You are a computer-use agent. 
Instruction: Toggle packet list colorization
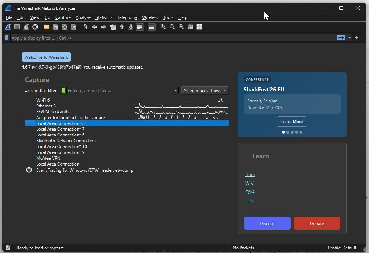pyautogui.click(x=151, y=27)
